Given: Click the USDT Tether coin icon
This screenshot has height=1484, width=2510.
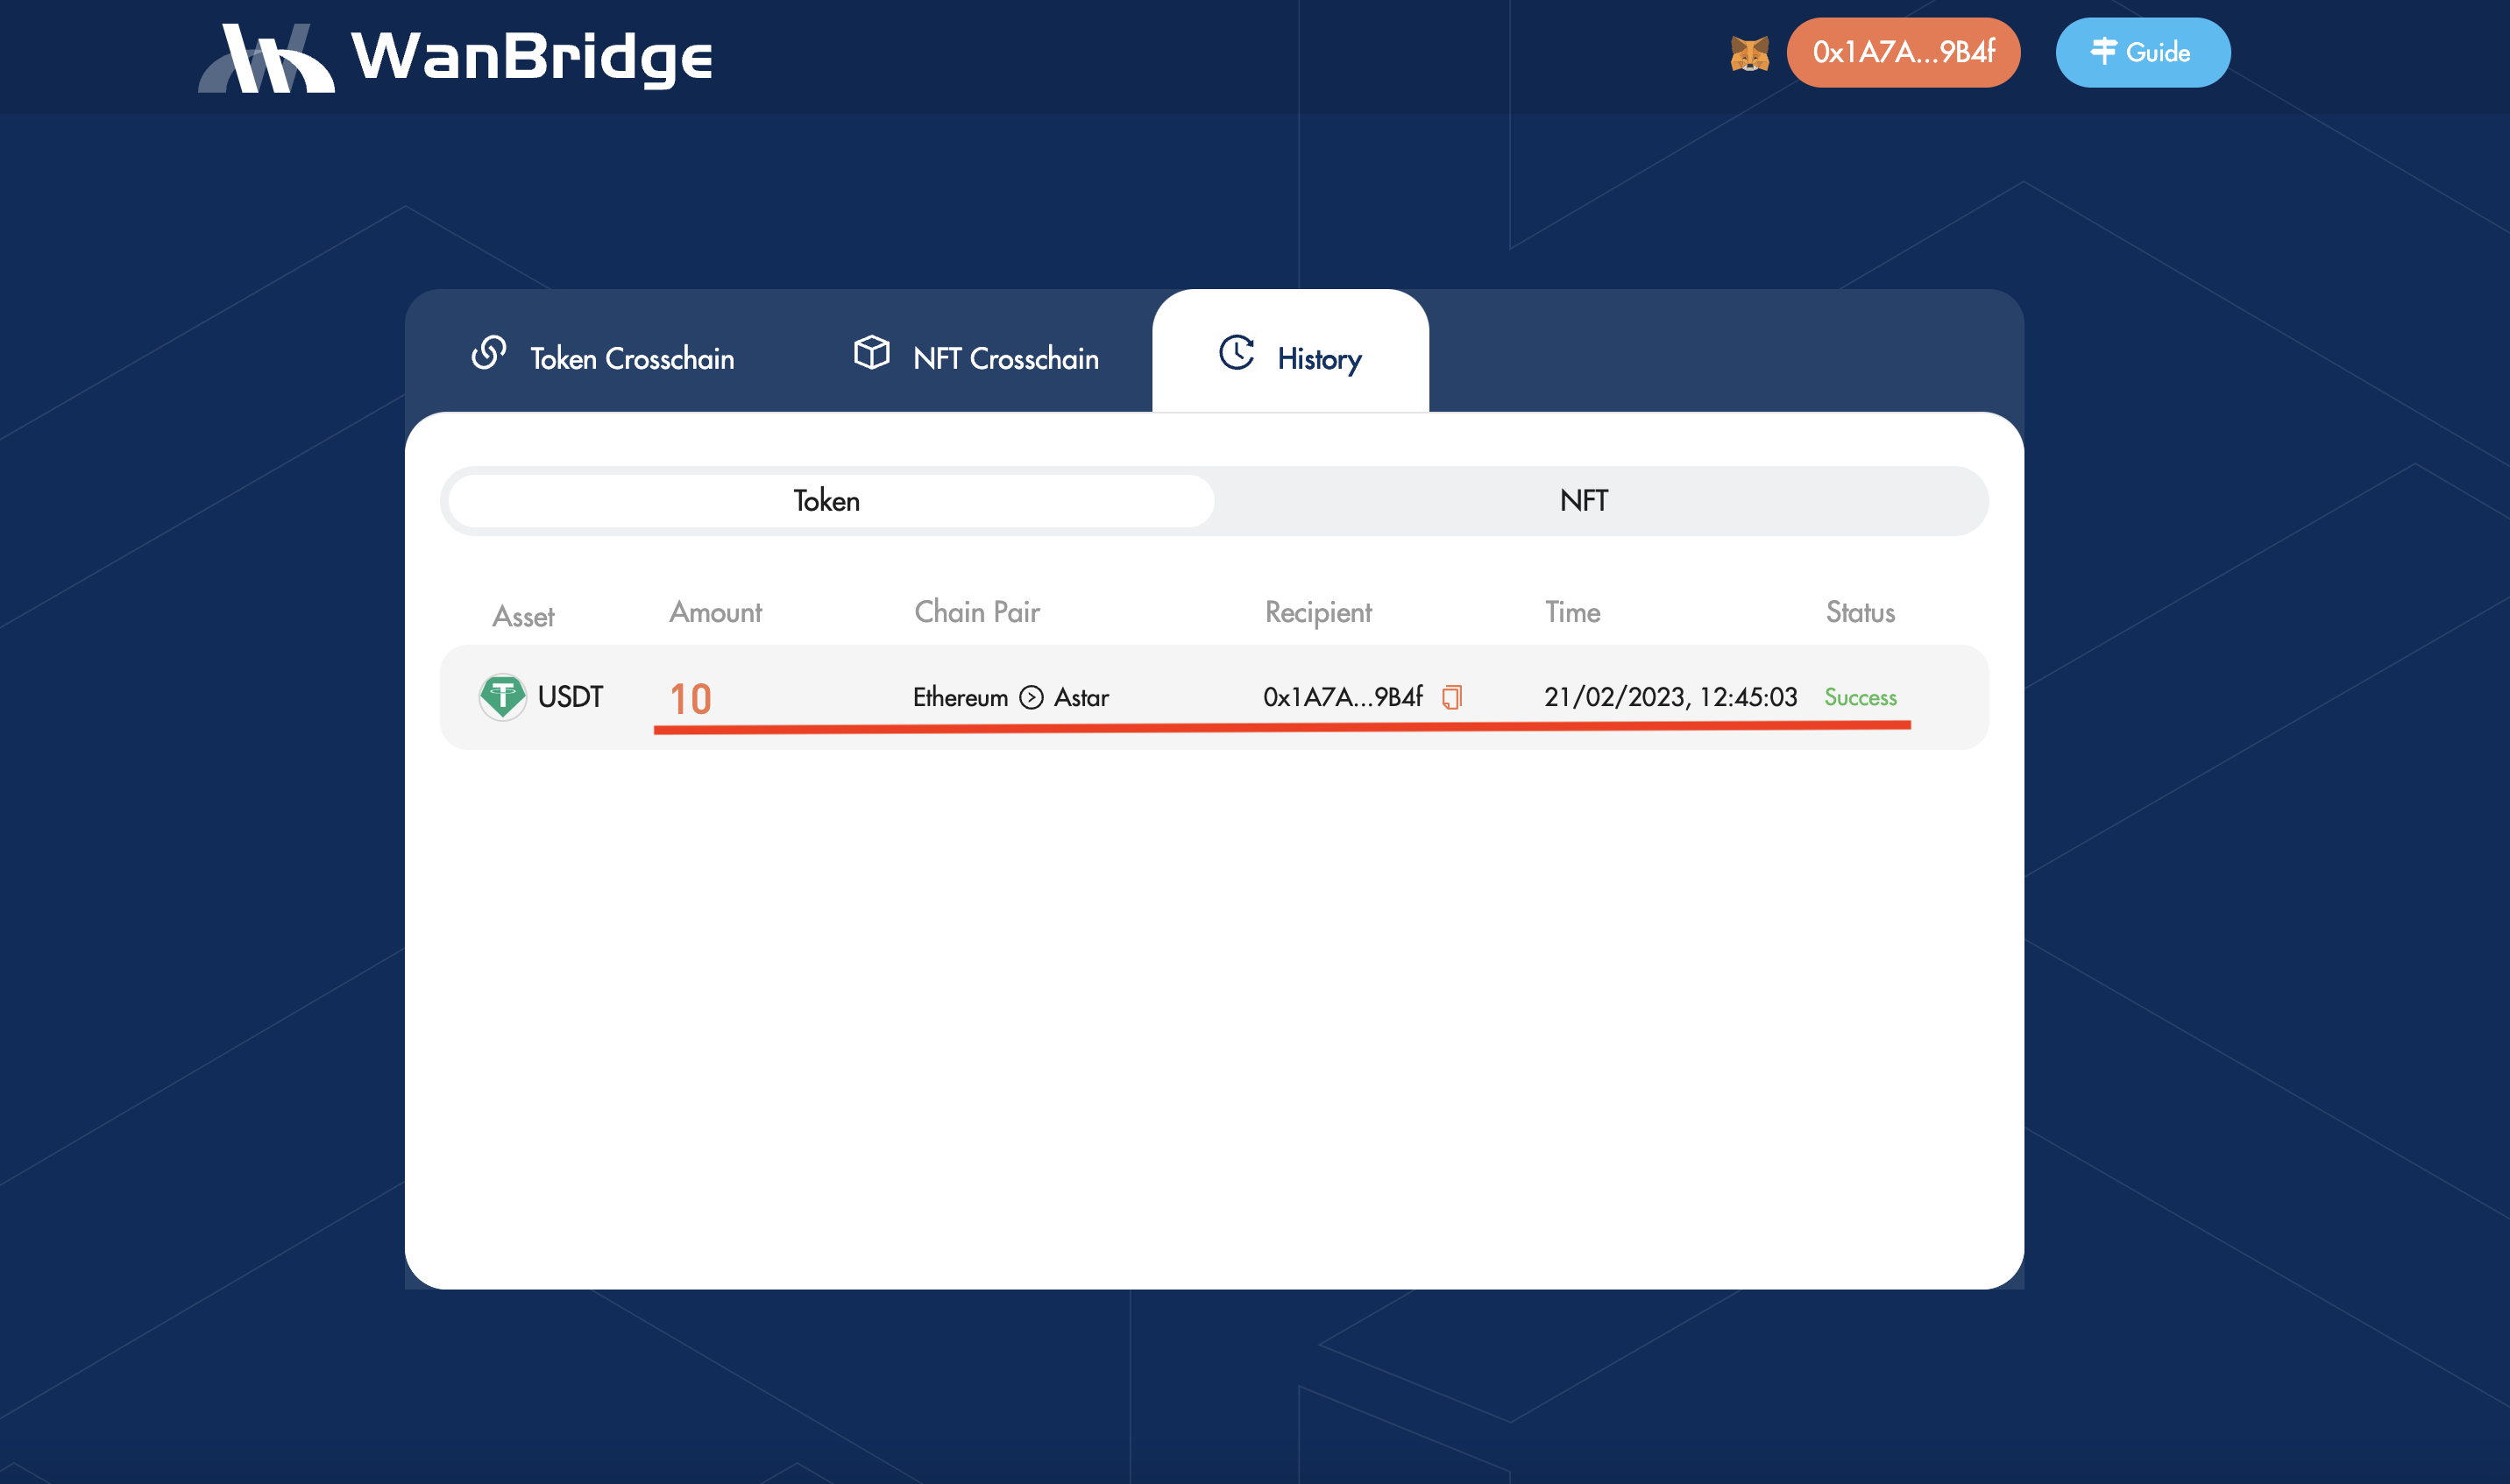Looking at the screenshot, I should click(x=502, y=697).
